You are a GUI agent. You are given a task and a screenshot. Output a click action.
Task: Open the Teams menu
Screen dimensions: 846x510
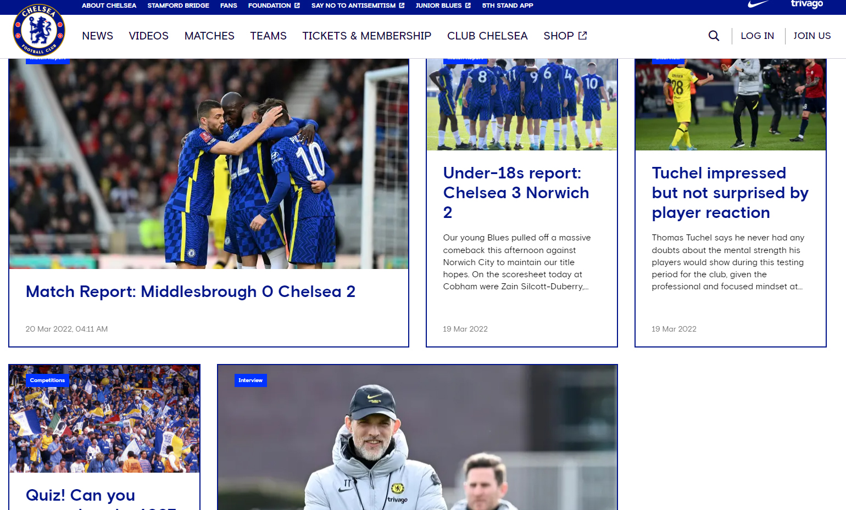pos(269,36)
